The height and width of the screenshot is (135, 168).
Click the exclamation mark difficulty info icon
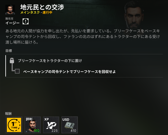(26, 21)
